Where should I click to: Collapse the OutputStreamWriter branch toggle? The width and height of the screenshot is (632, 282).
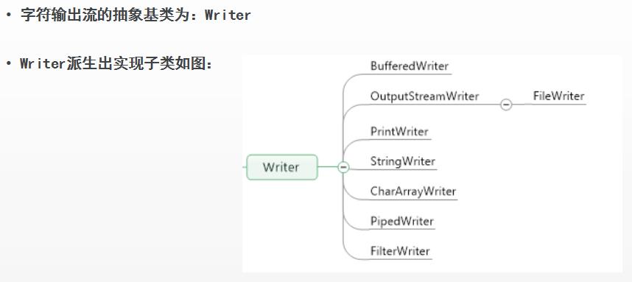pos(506,105)
